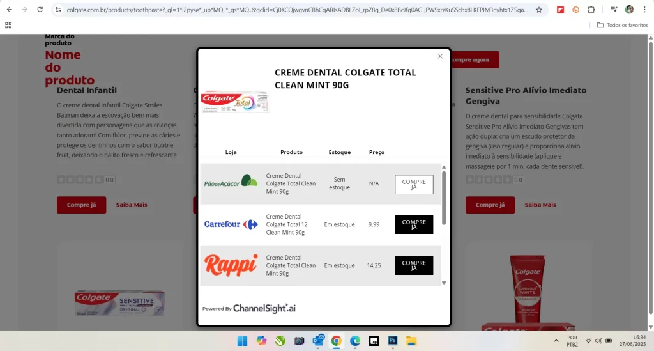Click the Carrefour store logo
Viewport: 654px width, 351px height.
[x=231, y=224]
